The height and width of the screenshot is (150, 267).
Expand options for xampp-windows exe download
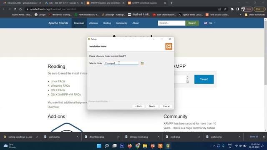coord(37,137)
